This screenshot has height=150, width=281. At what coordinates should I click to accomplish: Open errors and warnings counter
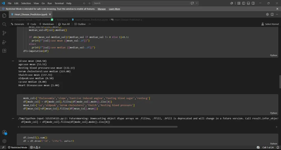tap(35, 147)
